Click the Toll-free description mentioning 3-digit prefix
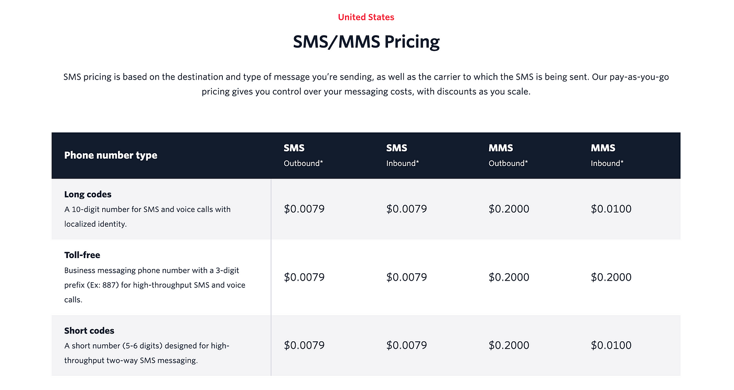The height and width of the screenshot is (390, 734). coord(155,285)
